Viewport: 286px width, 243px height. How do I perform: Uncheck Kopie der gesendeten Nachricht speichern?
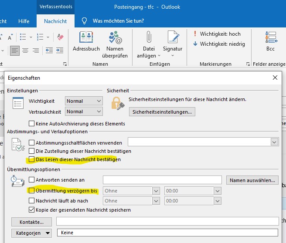(31, 210)
